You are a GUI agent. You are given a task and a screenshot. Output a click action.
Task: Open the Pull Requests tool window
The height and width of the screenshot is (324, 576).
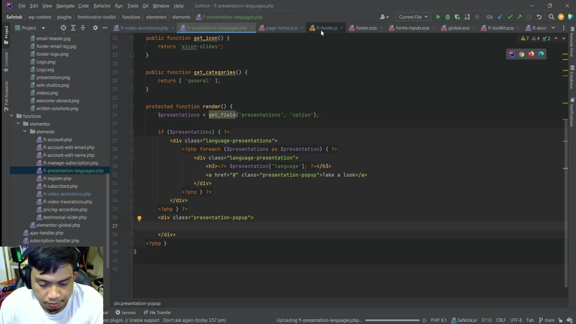point(6,96)
